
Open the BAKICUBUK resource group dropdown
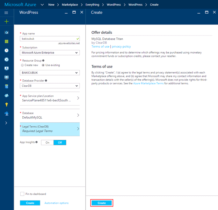pyautogui.click(x=50, y=73)
